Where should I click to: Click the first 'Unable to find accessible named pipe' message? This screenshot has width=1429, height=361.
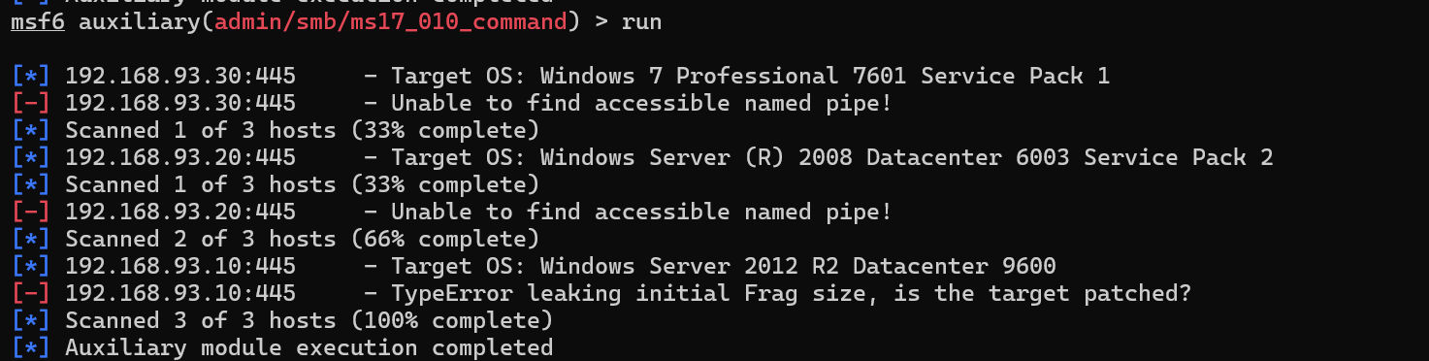click(x=641, y=103)
